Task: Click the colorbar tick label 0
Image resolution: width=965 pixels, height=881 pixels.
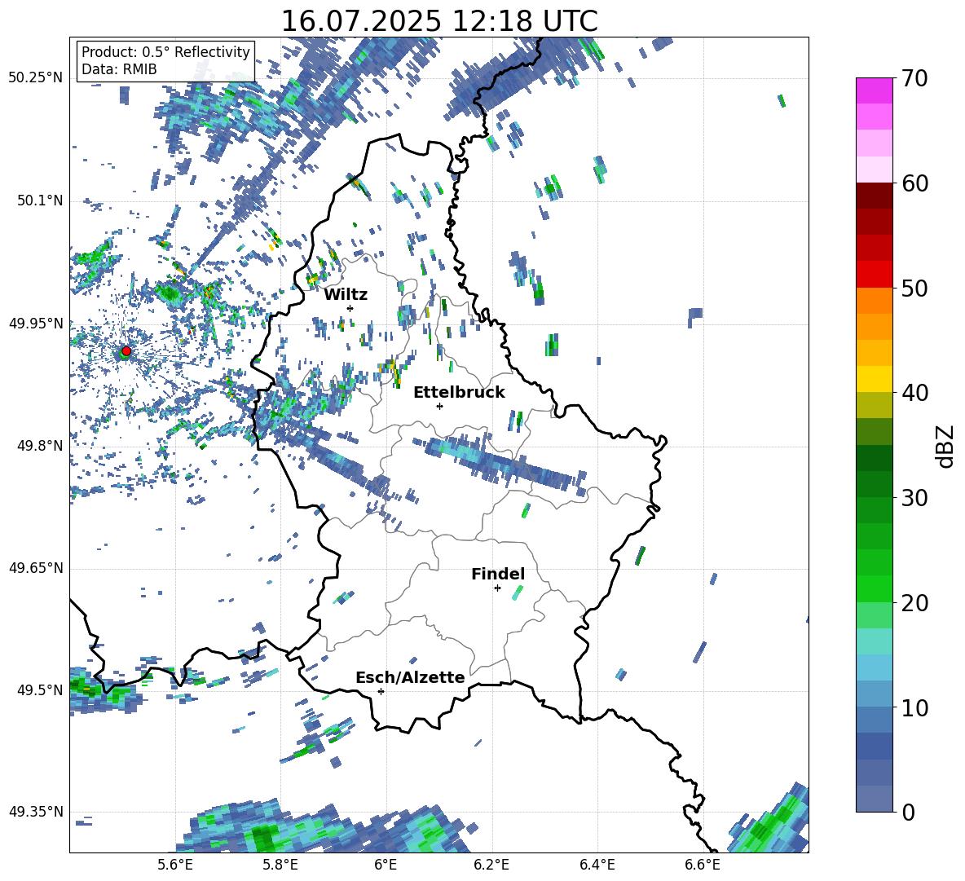Action: pyautogui.click(x=908, y=812)
